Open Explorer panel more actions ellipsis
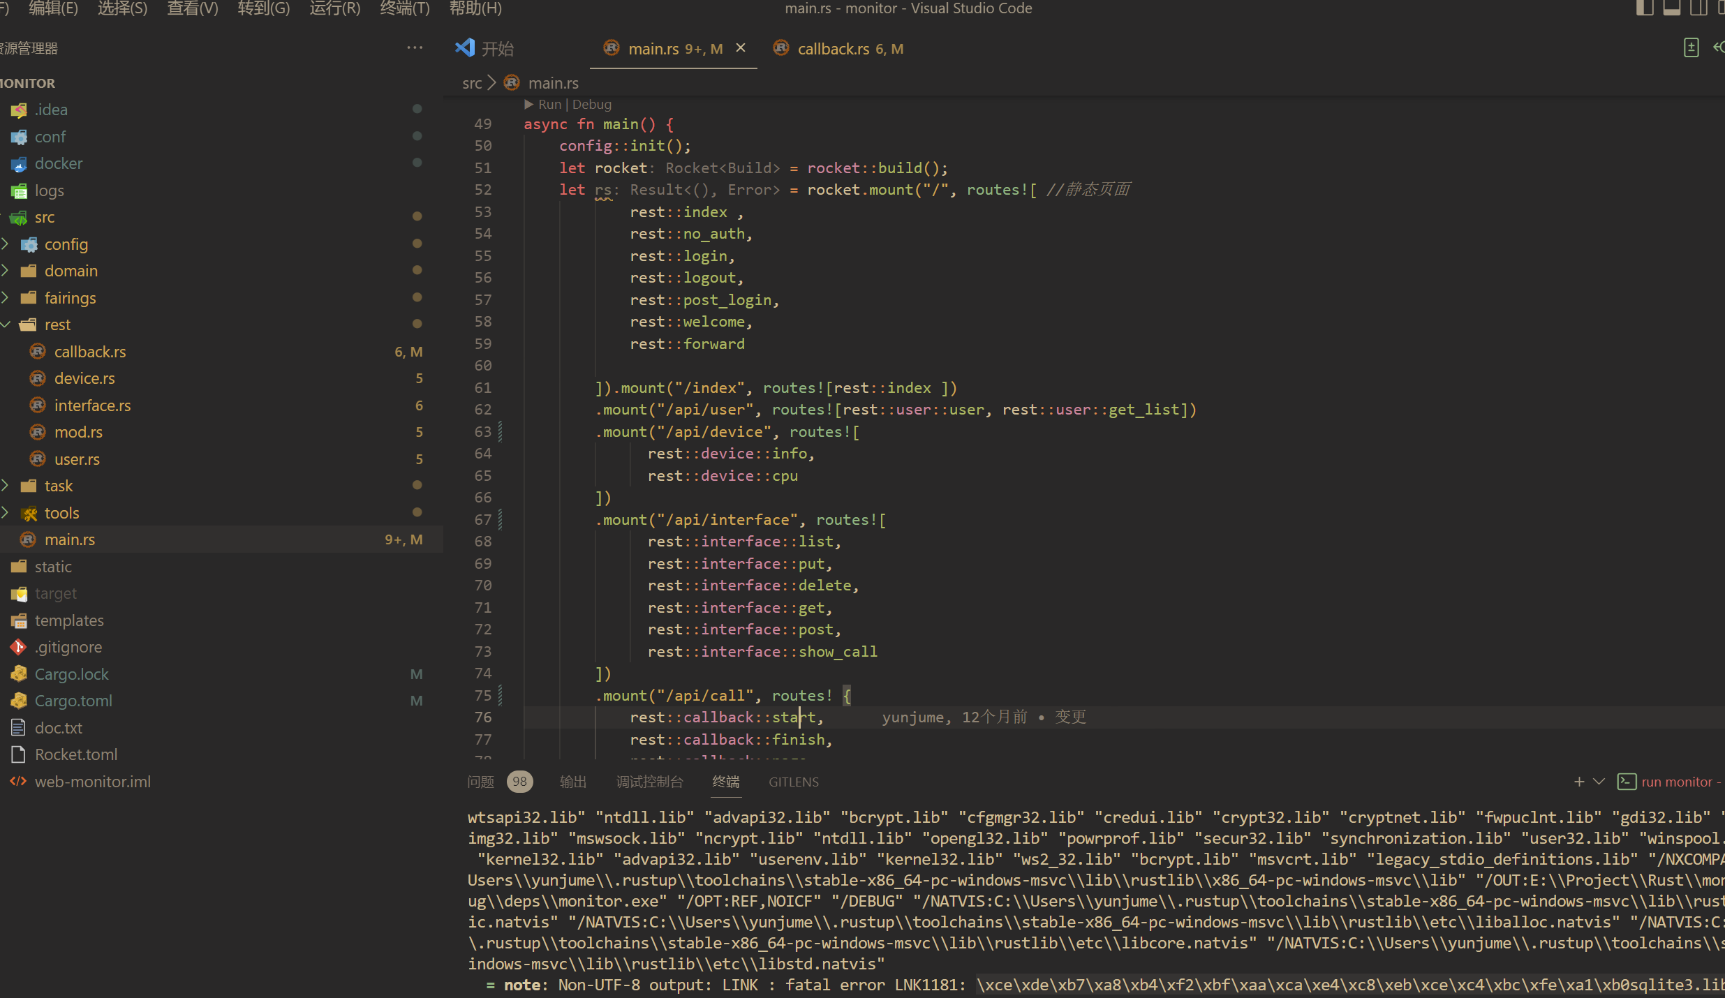 coord(415,48)
